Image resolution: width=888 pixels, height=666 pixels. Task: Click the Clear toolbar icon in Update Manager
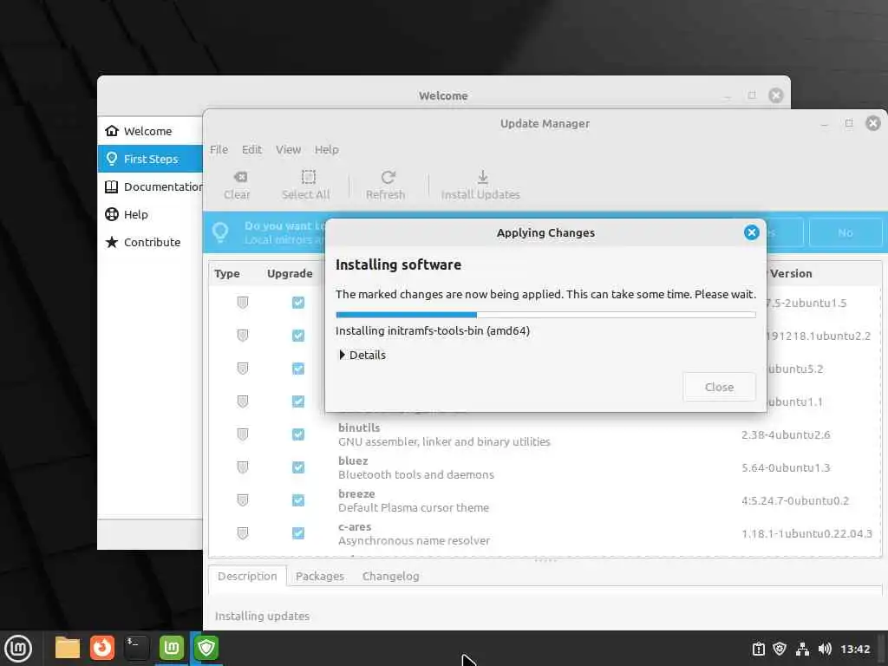pyautogui.click(x=240, y=177)
